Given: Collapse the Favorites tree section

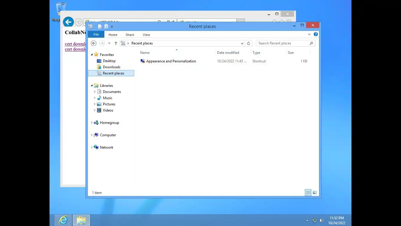Looking at the screenshot, I should coord(92,55).
